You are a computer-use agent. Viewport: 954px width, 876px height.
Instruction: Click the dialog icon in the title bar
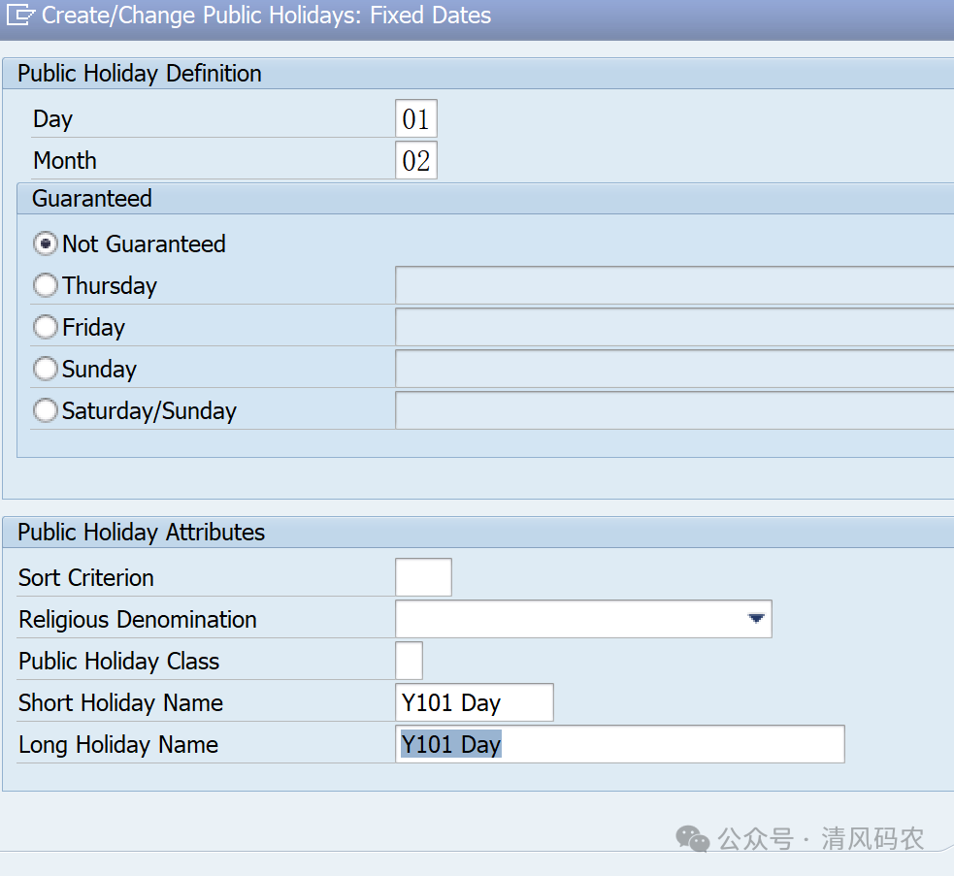pos(20,16)
